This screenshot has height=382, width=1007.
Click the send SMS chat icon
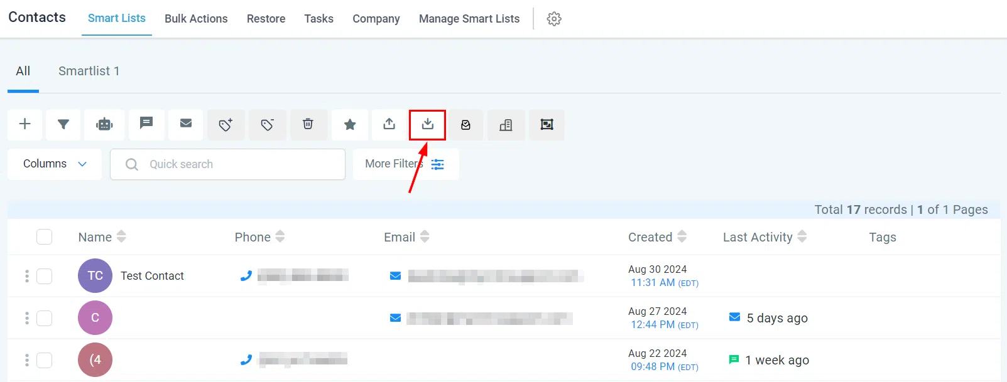point(146,124)
